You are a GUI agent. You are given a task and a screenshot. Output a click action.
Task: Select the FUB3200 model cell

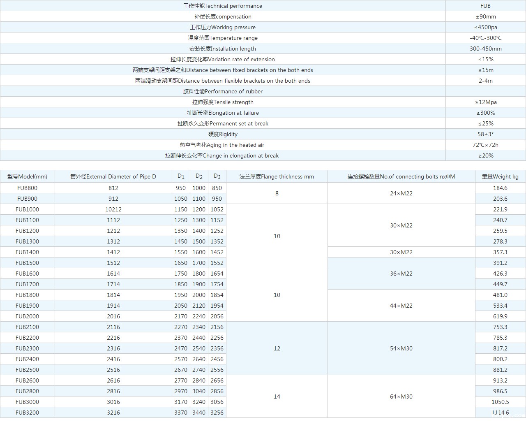[x=27, y=413]
